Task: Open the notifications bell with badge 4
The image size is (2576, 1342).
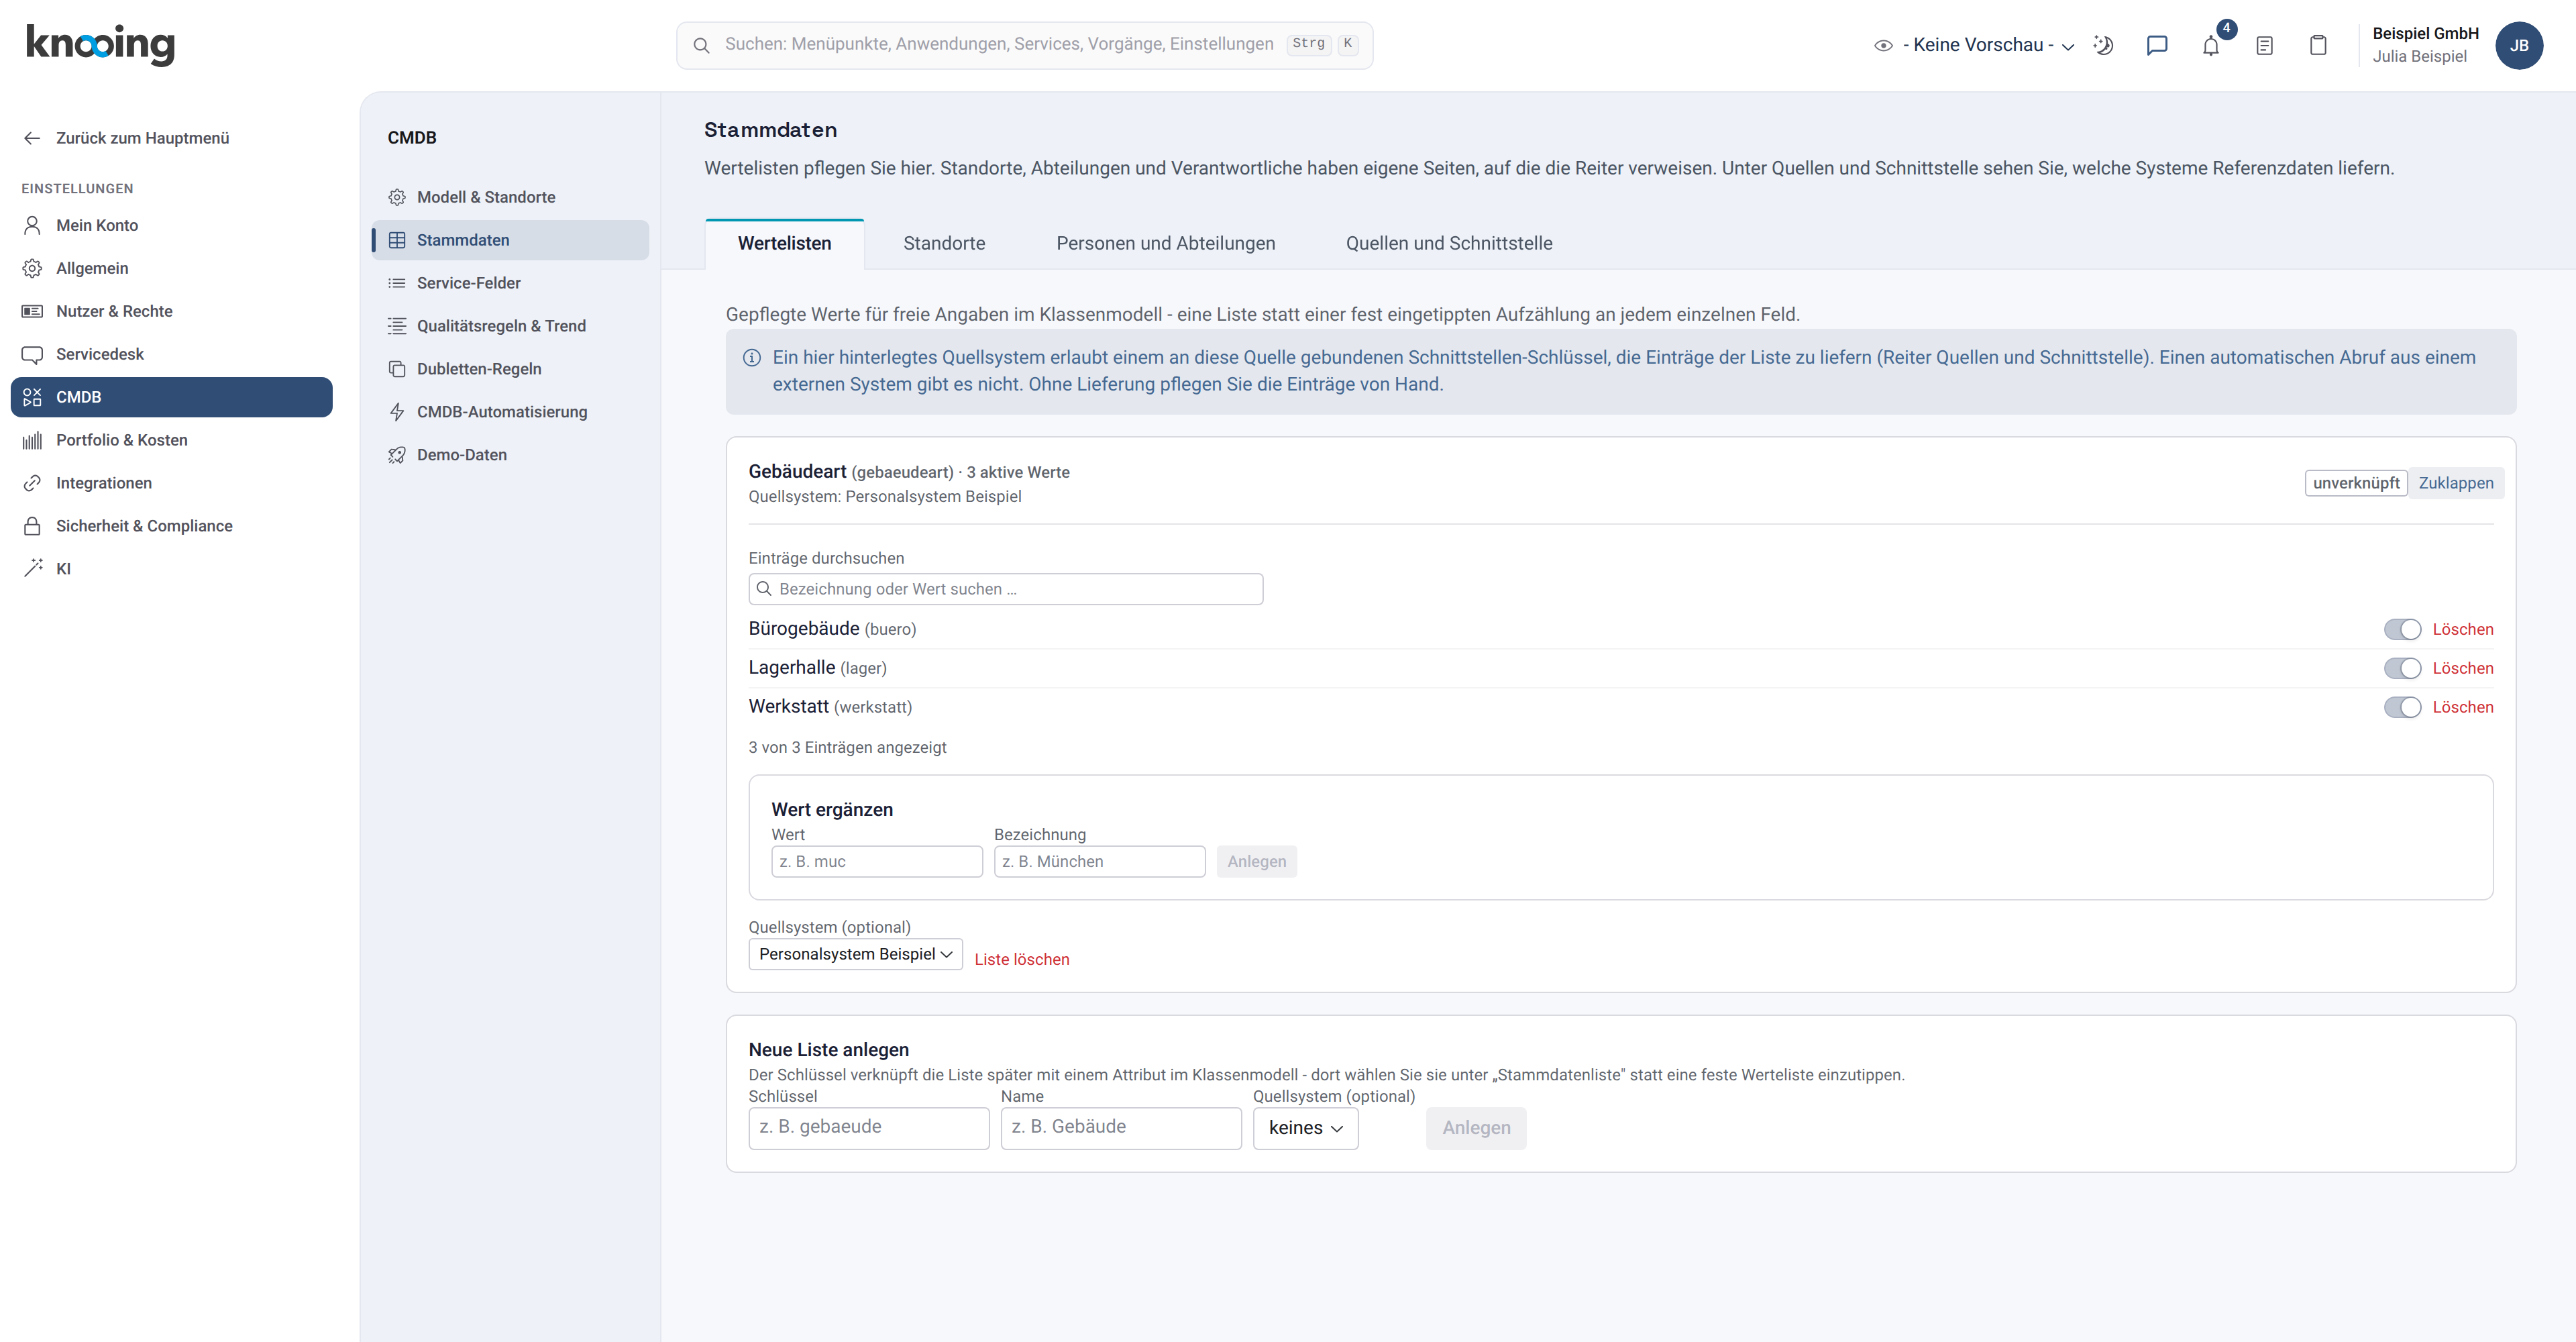Action: (2211, 45)
